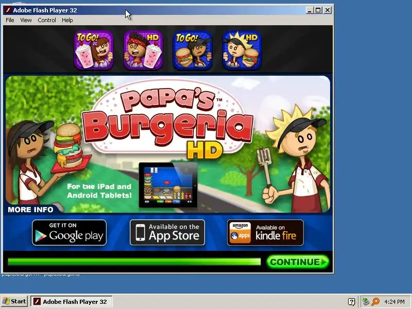Click the magnifier tray icon
The image size is (412, 309).
click(x=376, y=302)
